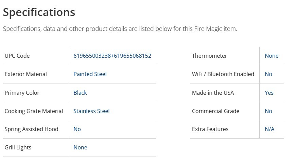Image resolution: width=297 pixels, height=163 pixels.
Task: Click the Spring Assisted Hood label
Action: [31, 129]
